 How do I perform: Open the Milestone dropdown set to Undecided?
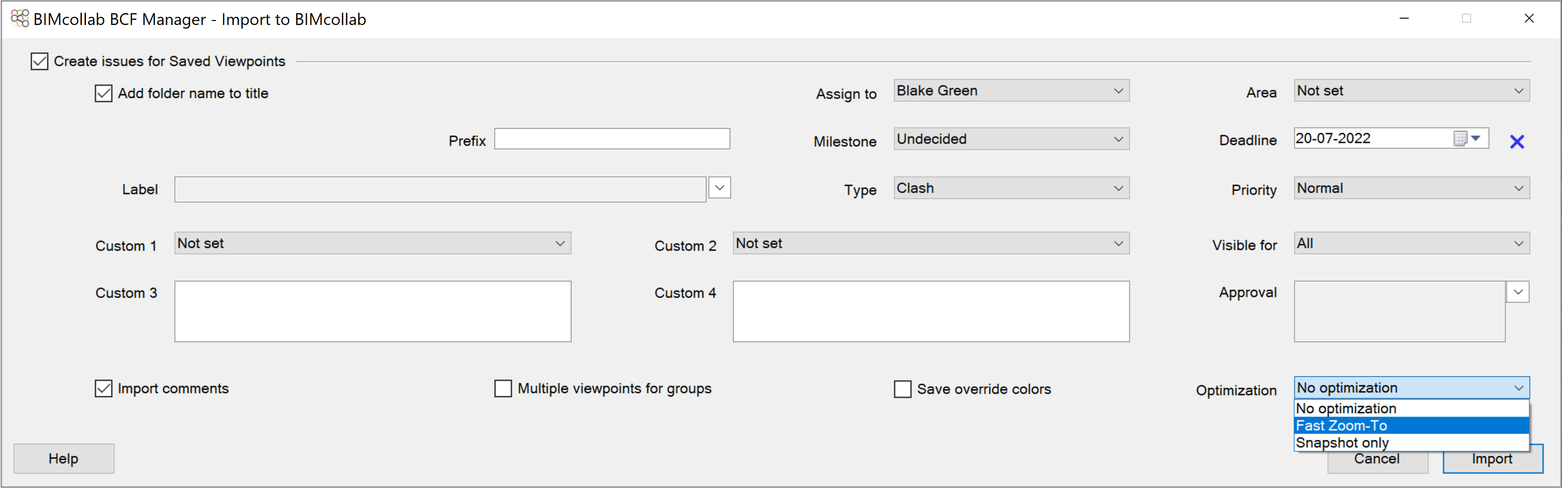[1011, 139]
